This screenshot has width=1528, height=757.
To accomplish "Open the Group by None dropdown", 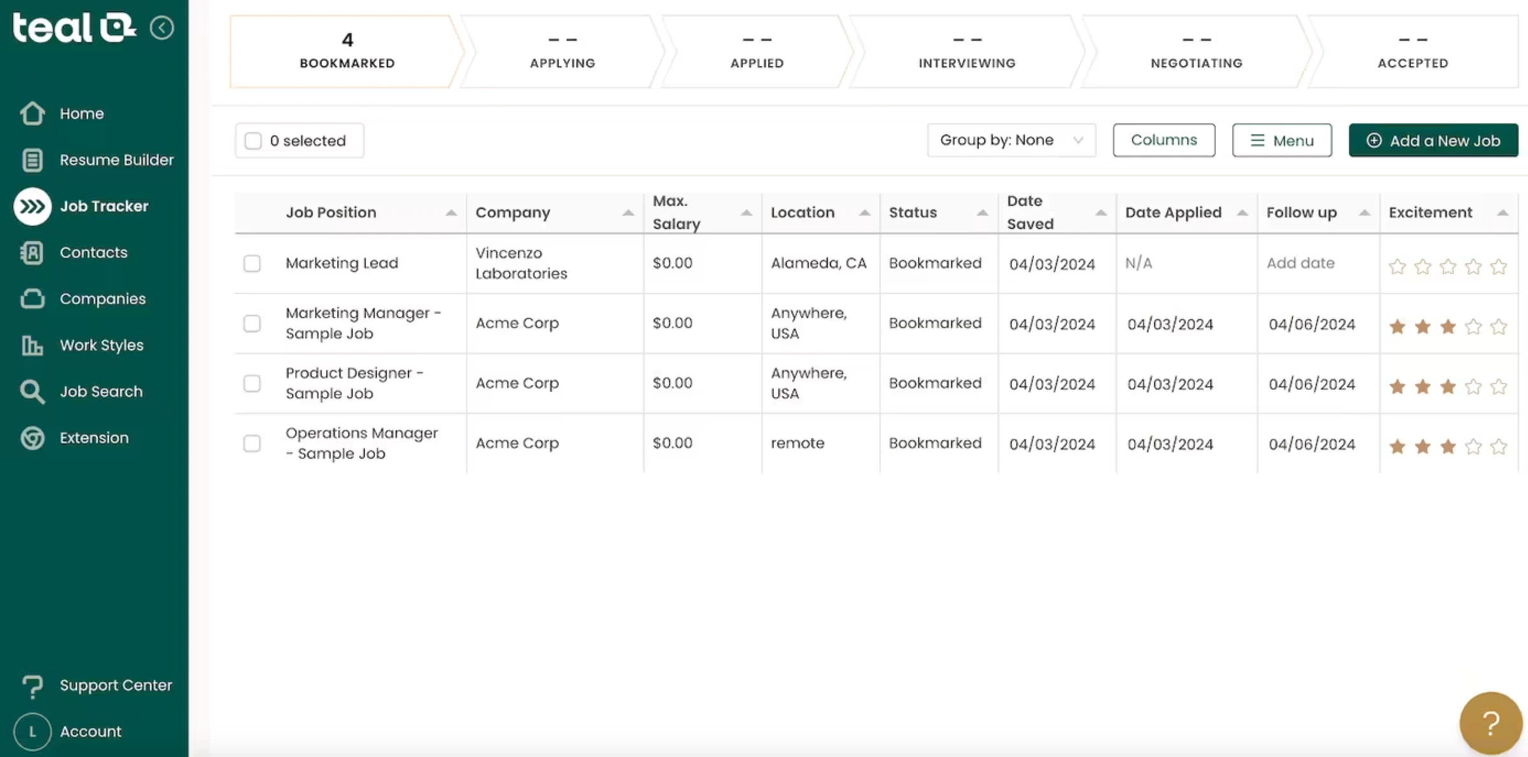I will coord(1011,140).
